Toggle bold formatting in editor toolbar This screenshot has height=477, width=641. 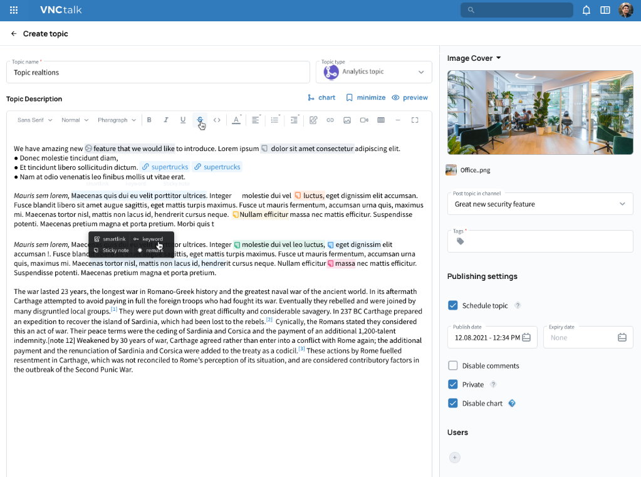149,120
